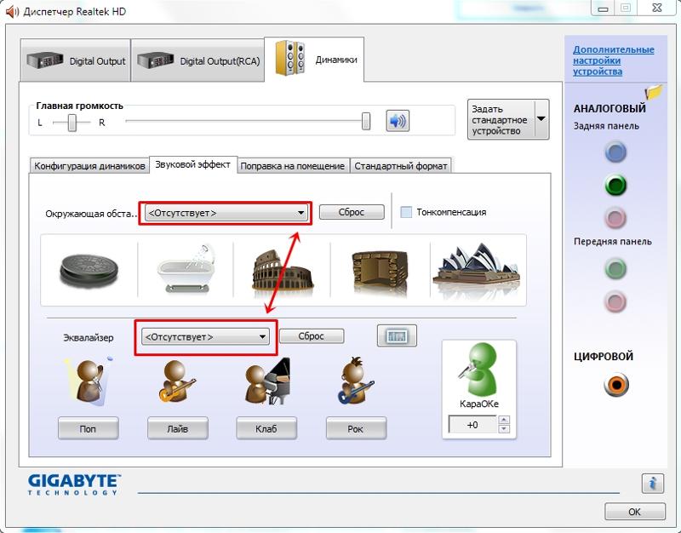
Task: Click Задать стандартное устройство button
Action: pos(501,119)
